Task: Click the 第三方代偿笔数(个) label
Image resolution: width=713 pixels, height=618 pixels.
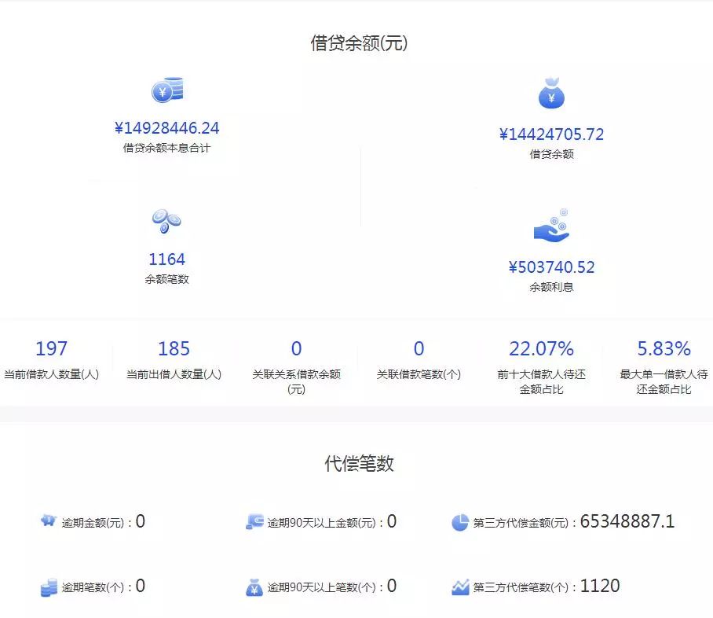Action: coord(521,587)
